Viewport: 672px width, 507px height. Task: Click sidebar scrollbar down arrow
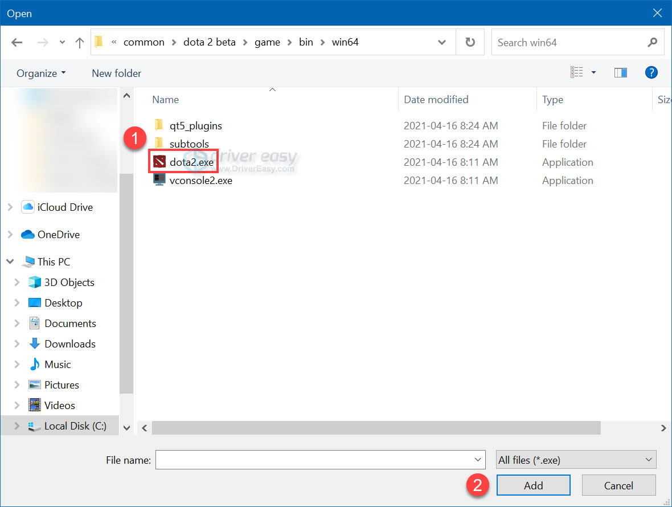(x=126, y=428)
